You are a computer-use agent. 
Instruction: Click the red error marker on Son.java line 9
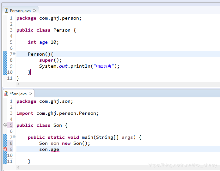point(5,149)
